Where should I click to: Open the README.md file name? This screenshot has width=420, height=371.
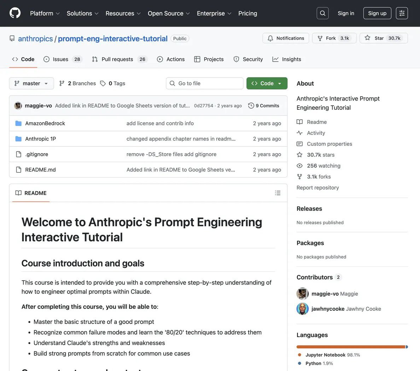[x=40, y=170]
